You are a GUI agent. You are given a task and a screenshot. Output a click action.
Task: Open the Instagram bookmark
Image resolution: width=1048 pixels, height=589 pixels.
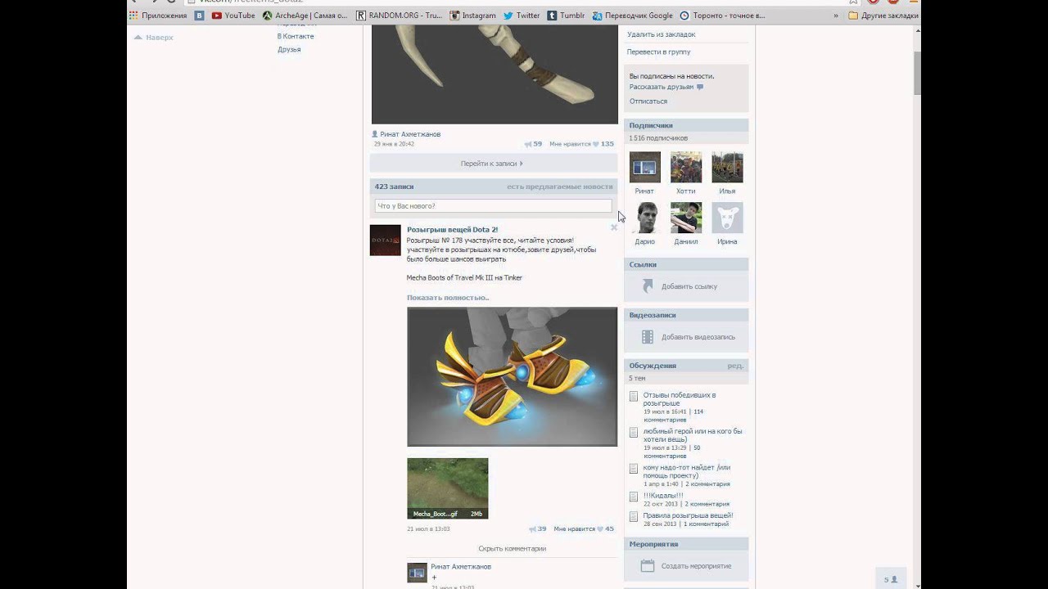coord(472,16)
